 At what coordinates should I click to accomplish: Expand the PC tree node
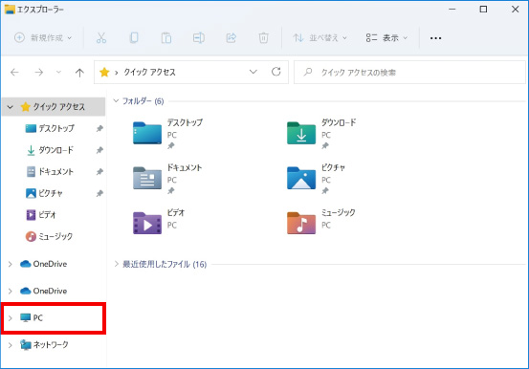click(11, 318)
